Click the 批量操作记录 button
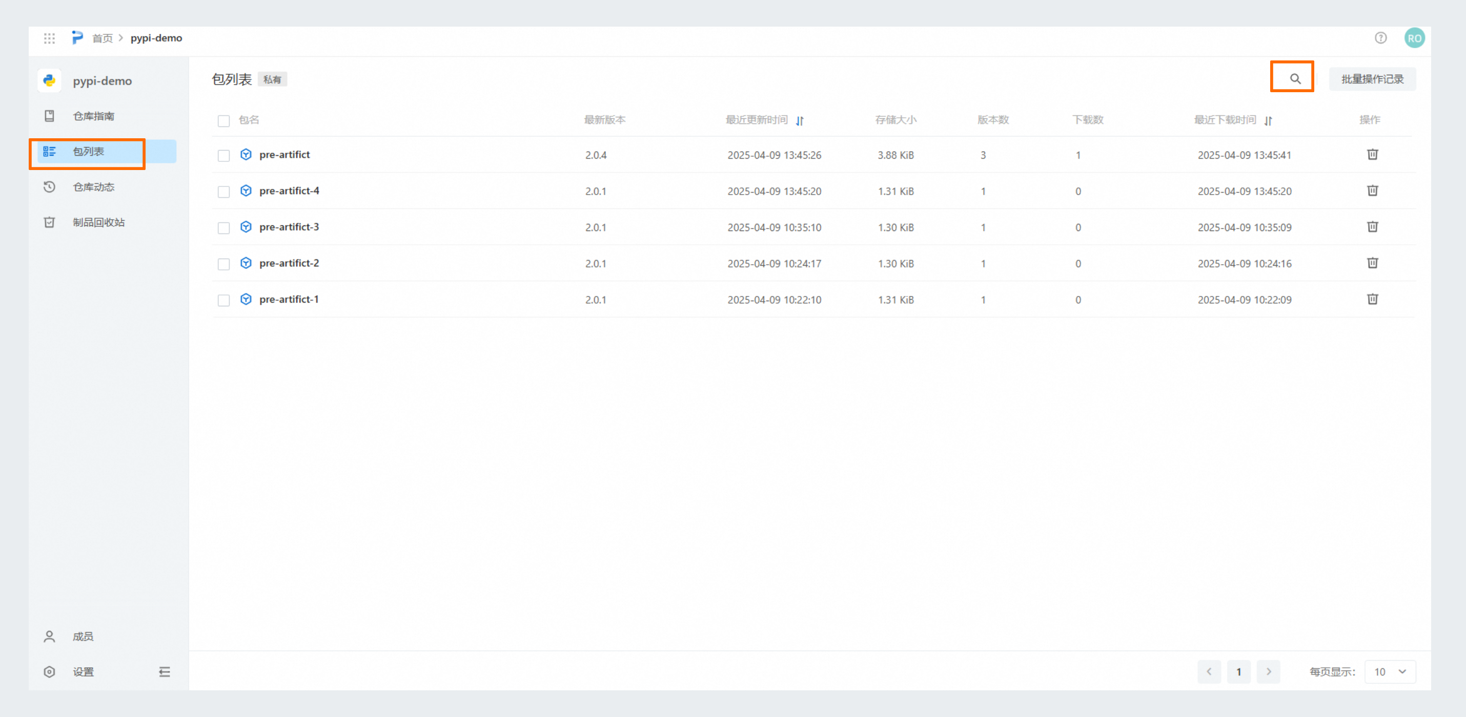 click(1372, 79)
